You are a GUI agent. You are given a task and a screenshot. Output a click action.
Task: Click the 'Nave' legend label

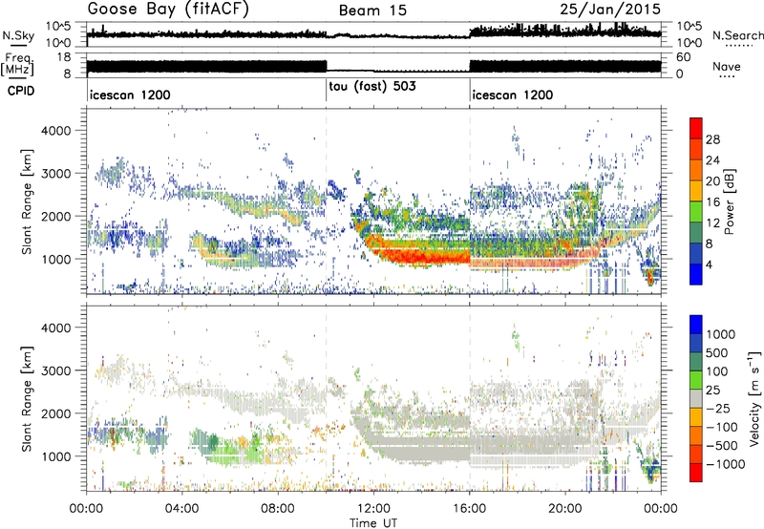click(727, 66)
